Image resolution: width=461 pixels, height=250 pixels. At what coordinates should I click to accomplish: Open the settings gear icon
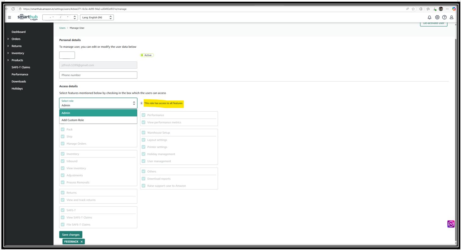pos(437,18)
